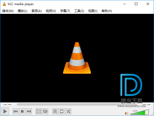Expand the 字幕(T) menu
The image size is (154, 116).
tap(65, 11)
